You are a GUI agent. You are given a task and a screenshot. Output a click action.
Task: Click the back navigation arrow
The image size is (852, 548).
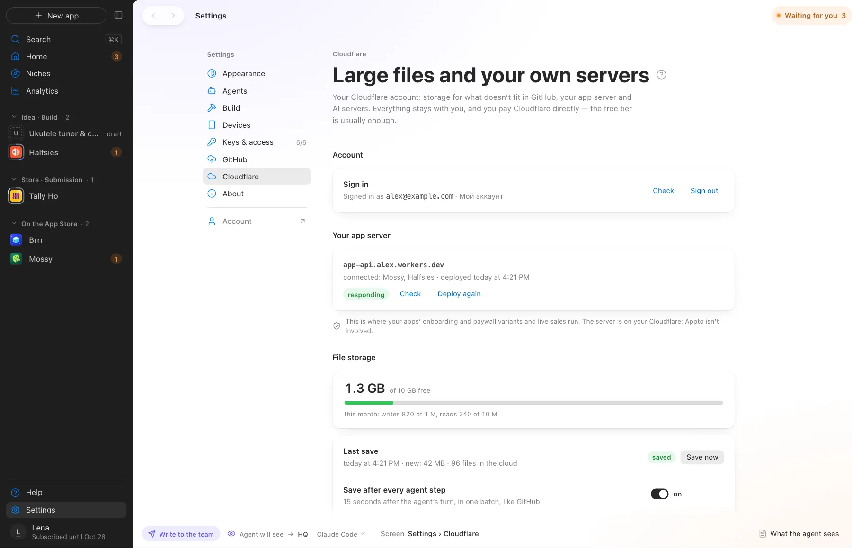coord(153,16)
